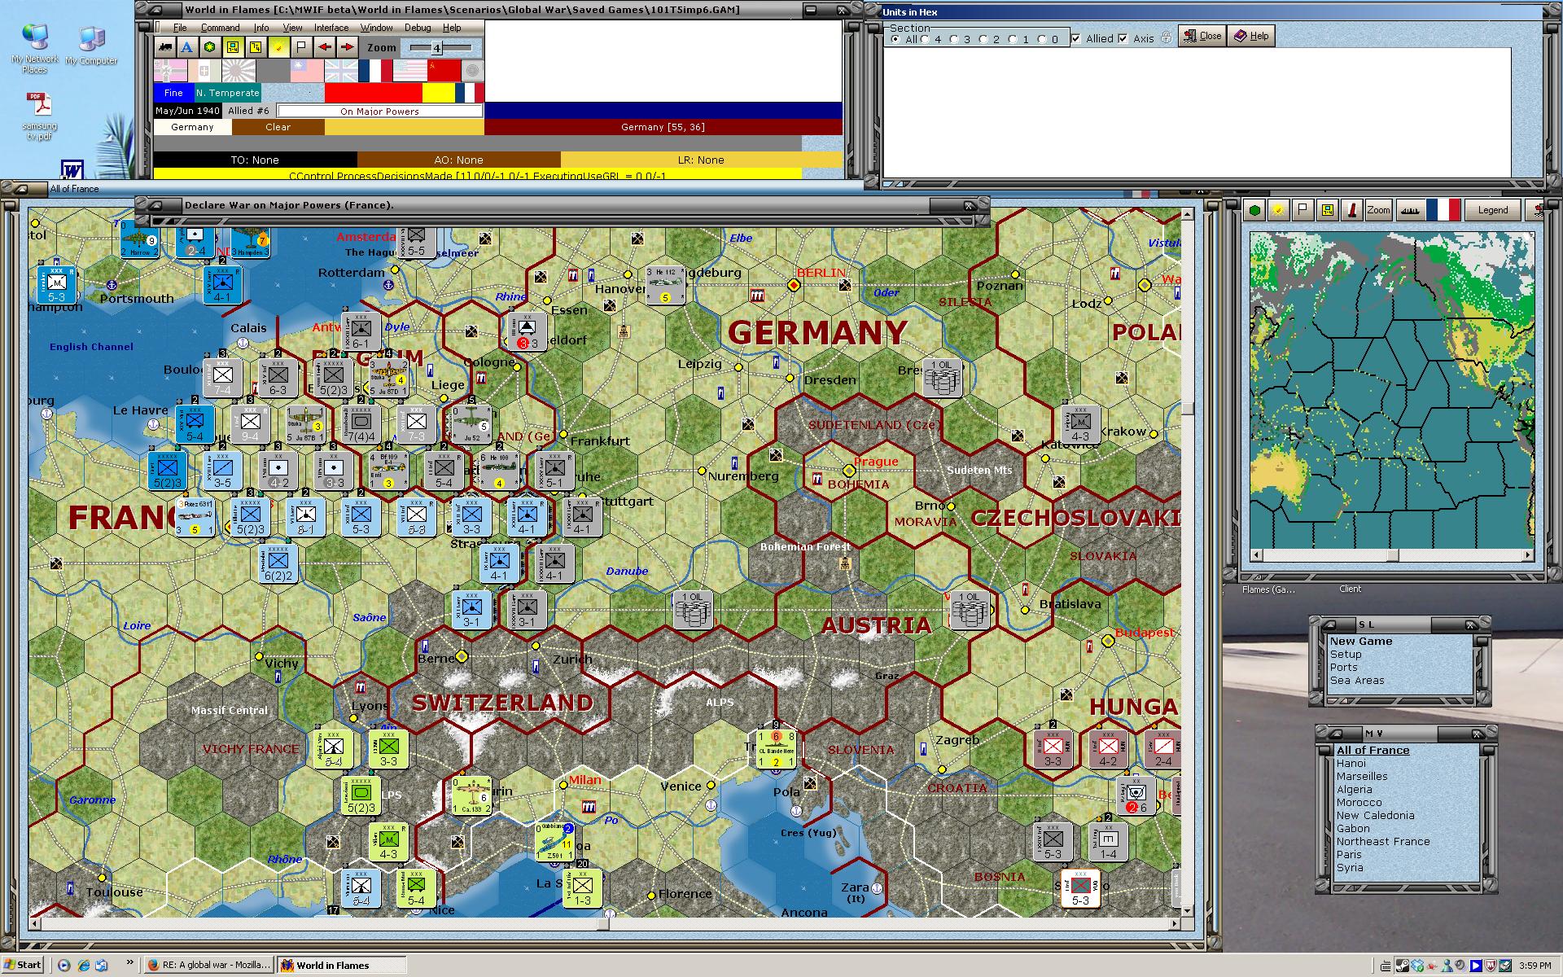Click the locomotive icon in main toolbar
Screen dimensions: 1563x977
click(165, 47)
